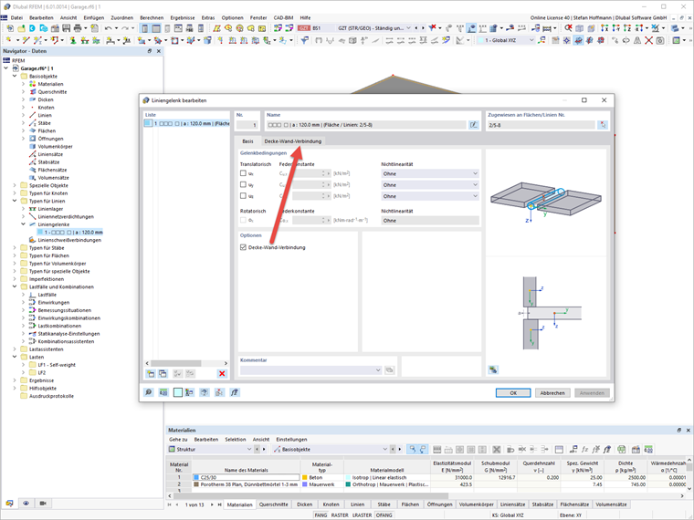
Task: Enable the uy translational checkbox
Action: coord(243,184)
